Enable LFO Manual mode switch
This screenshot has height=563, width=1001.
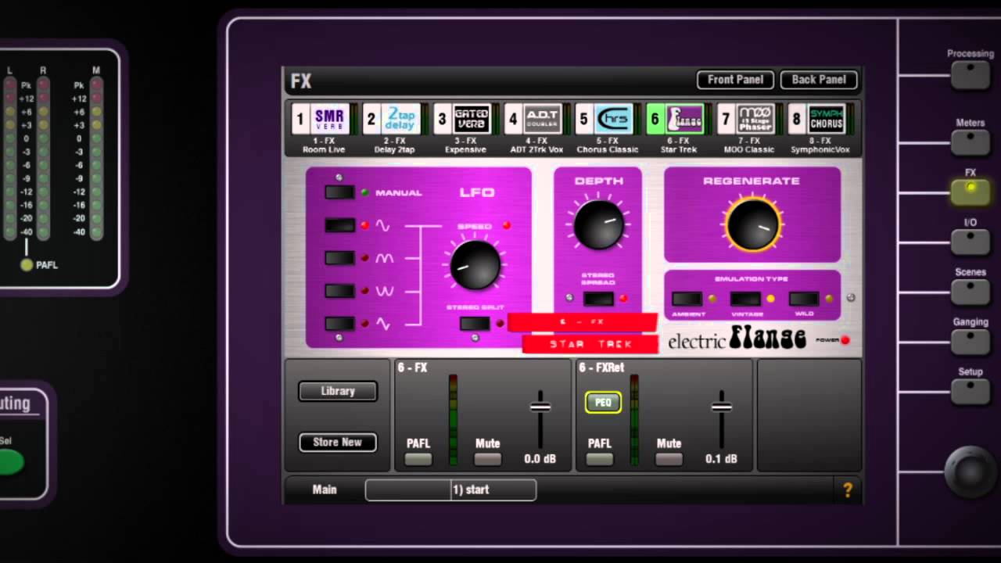tap(340, 192)
